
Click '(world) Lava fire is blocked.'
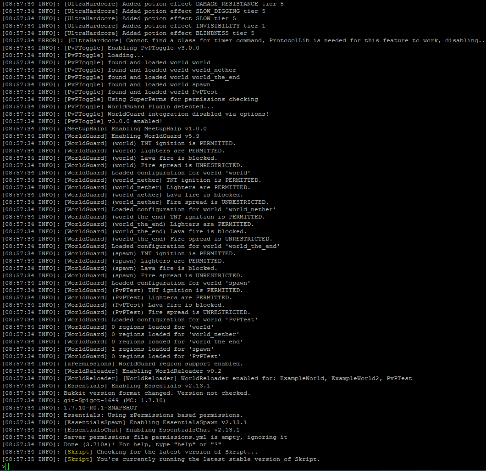point(165,158)
